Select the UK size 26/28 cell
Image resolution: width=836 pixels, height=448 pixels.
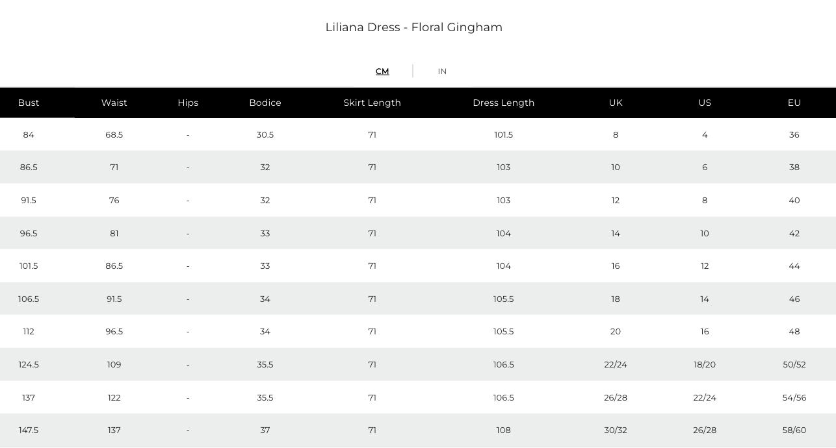tap(616, 398)
